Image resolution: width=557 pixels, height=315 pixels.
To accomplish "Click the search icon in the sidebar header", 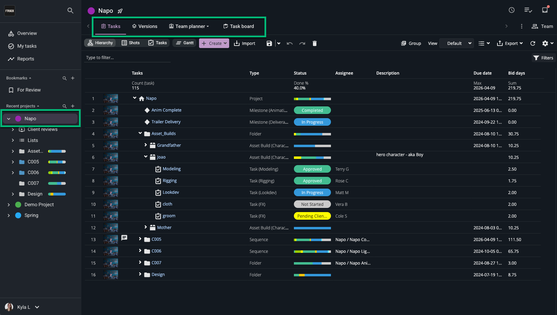I will point(70,11).
